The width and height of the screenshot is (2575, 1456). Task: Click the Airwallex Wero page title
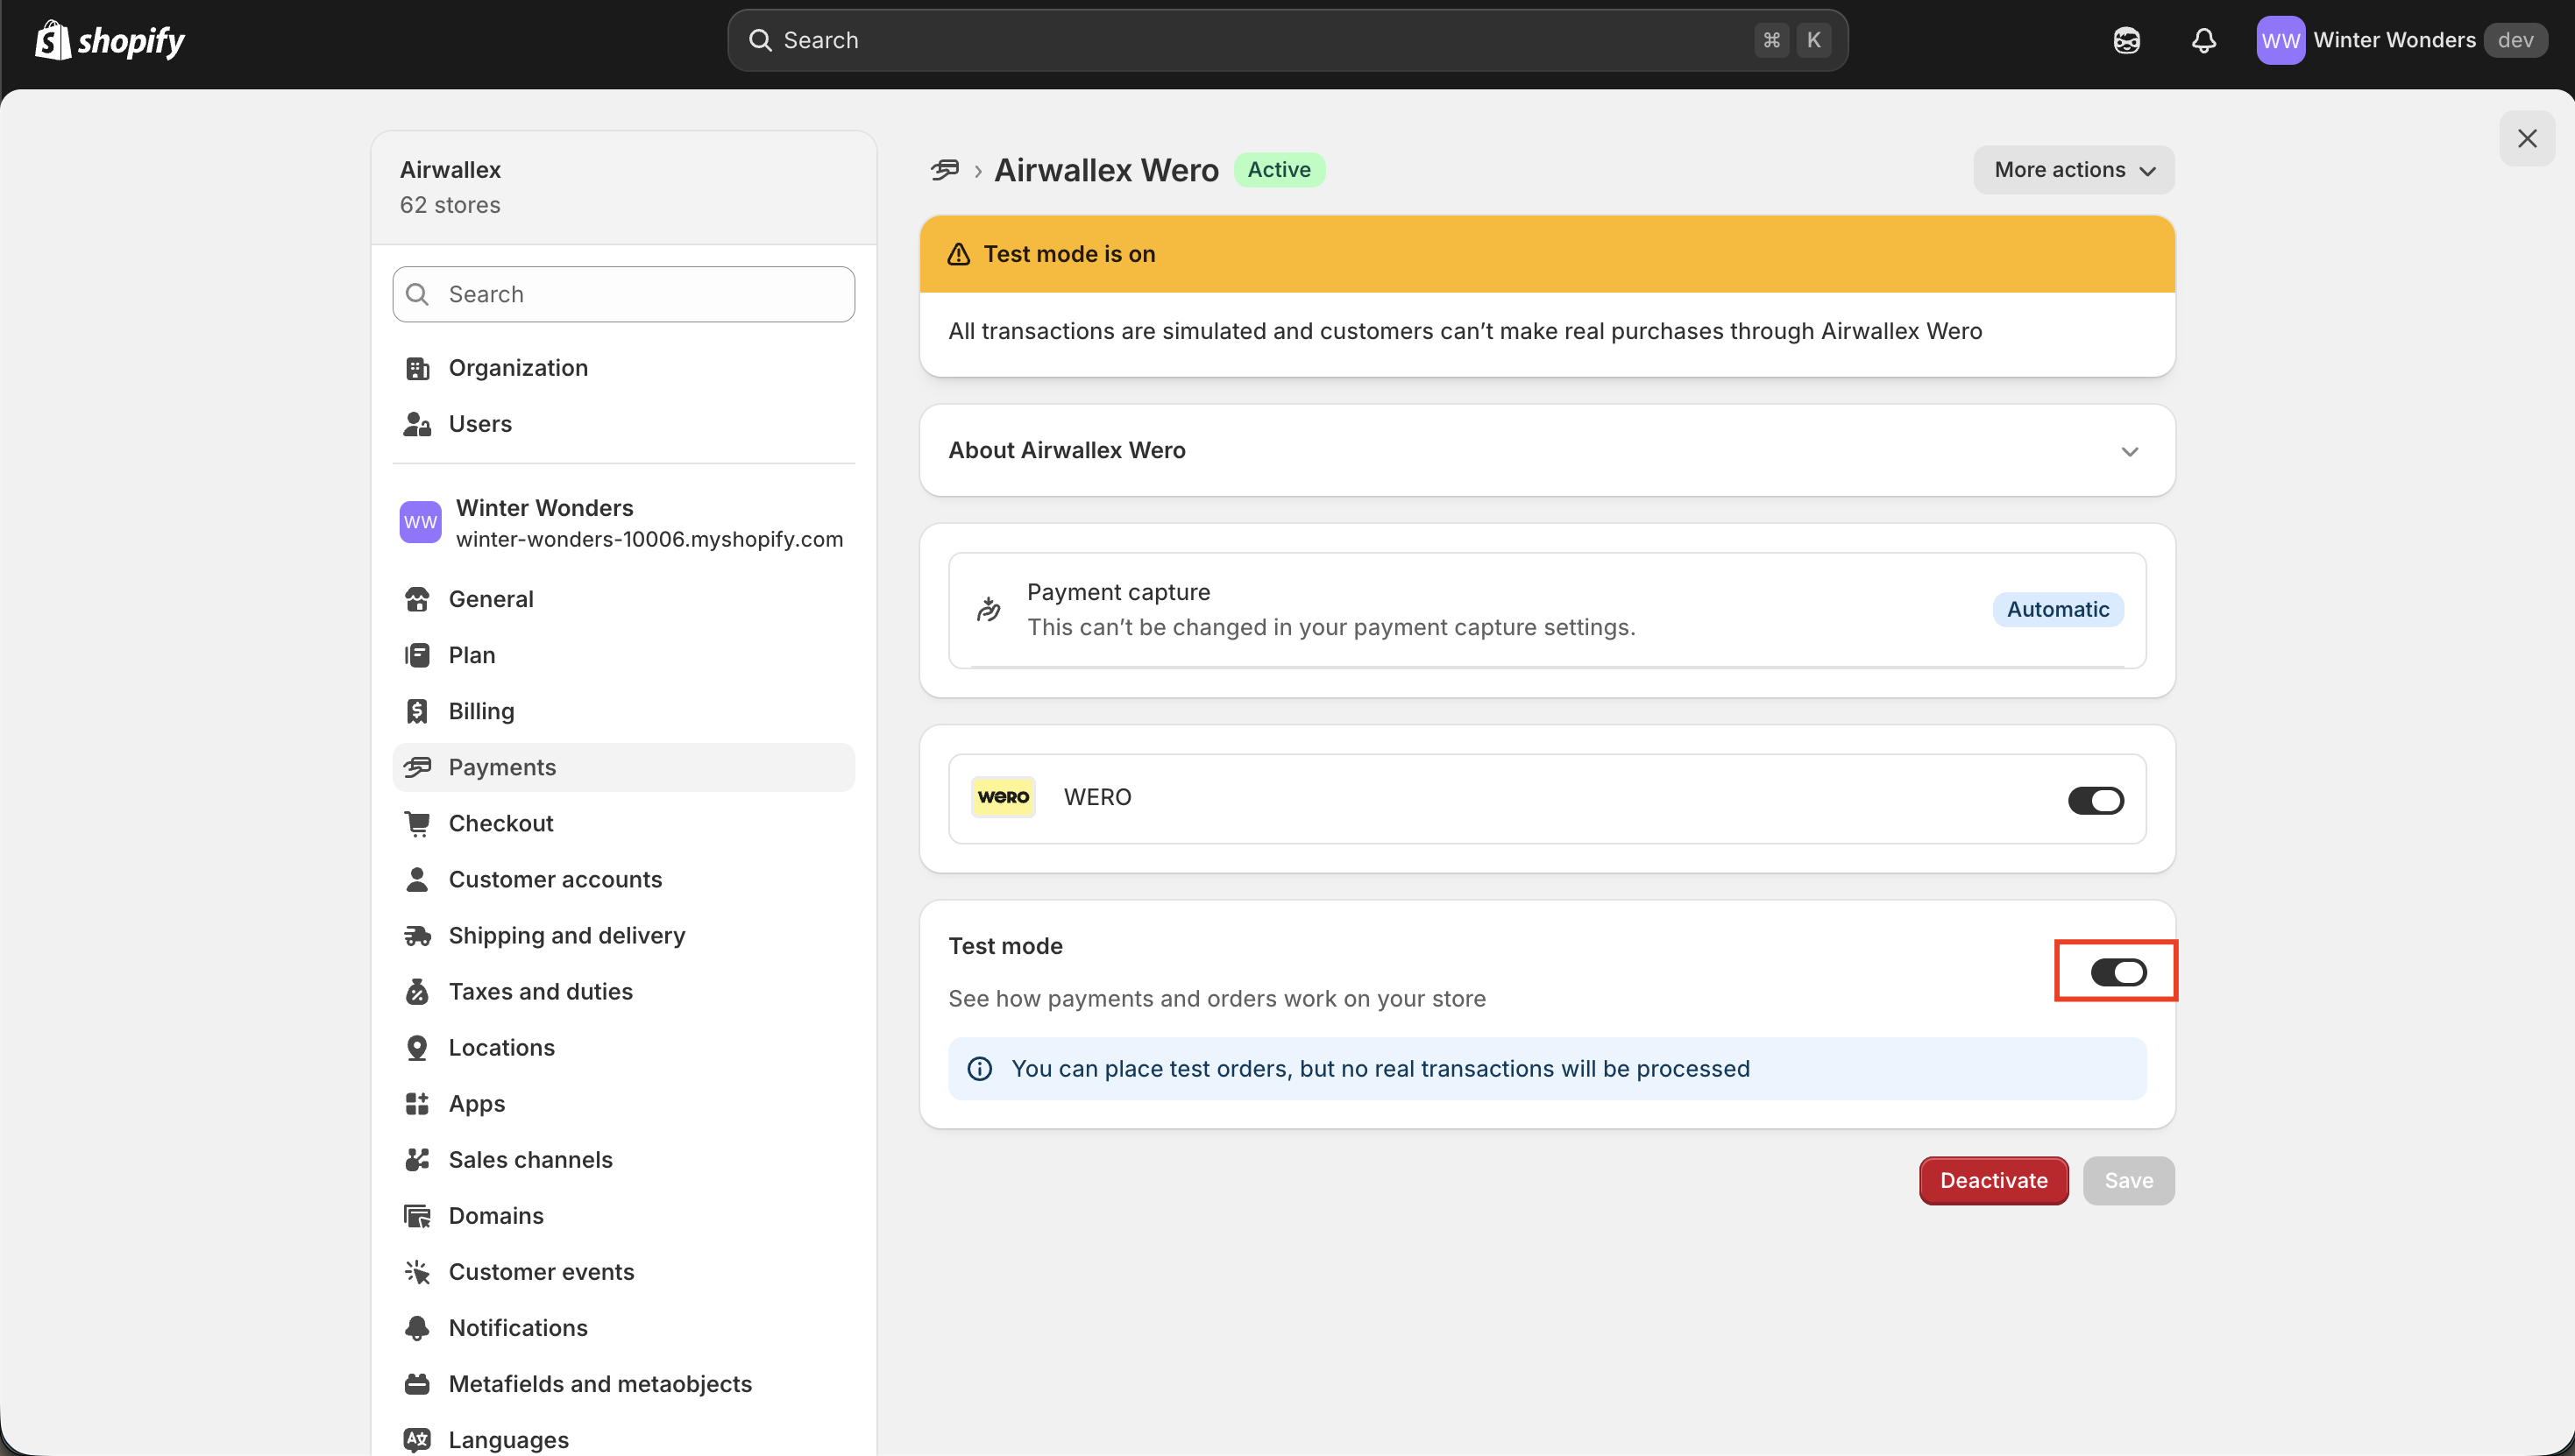[x=1105, y=170]
